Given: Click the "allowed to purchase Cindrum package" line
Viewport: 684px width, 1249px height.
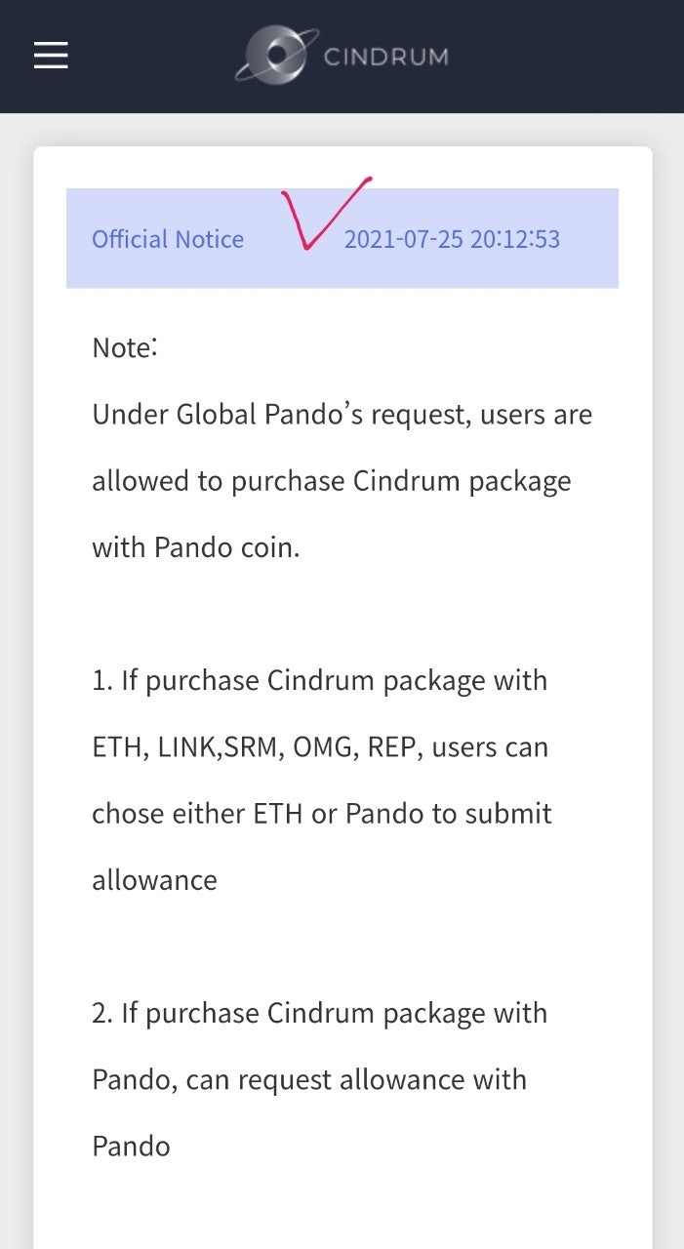Looking at the screenshot, I should (332, 481).
